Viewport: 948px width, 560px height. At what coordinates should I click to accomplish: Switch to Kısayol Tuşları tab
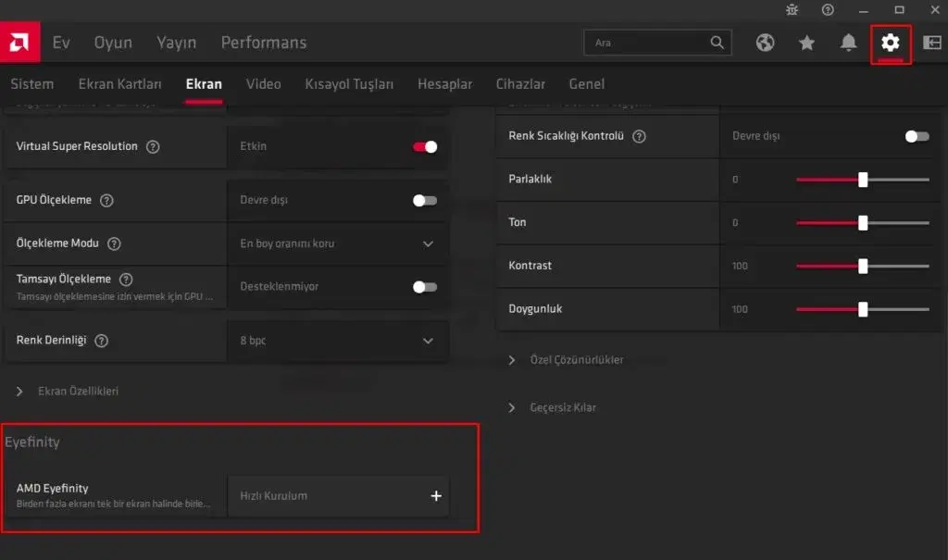coord(349,84)
